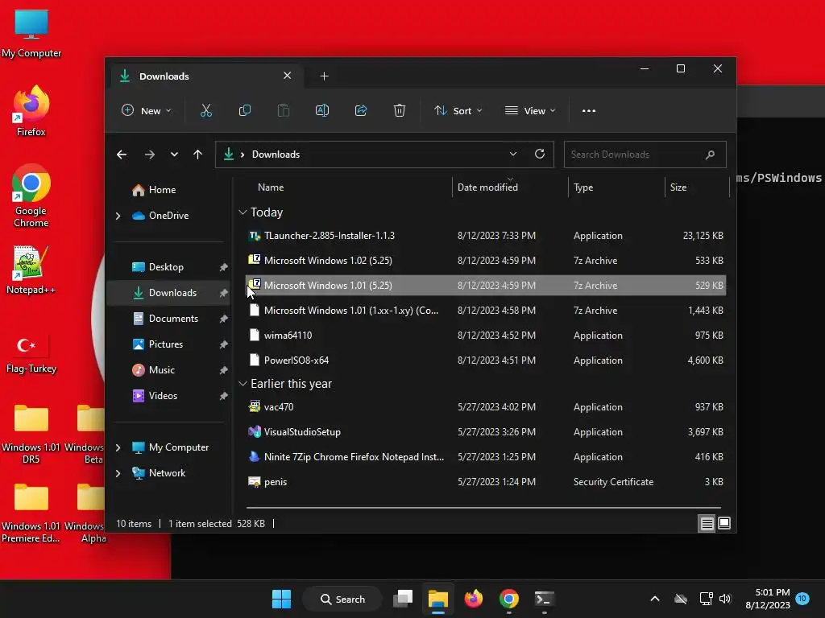Select Microsoft Windows 1.02 (5.25) archive

486,260
